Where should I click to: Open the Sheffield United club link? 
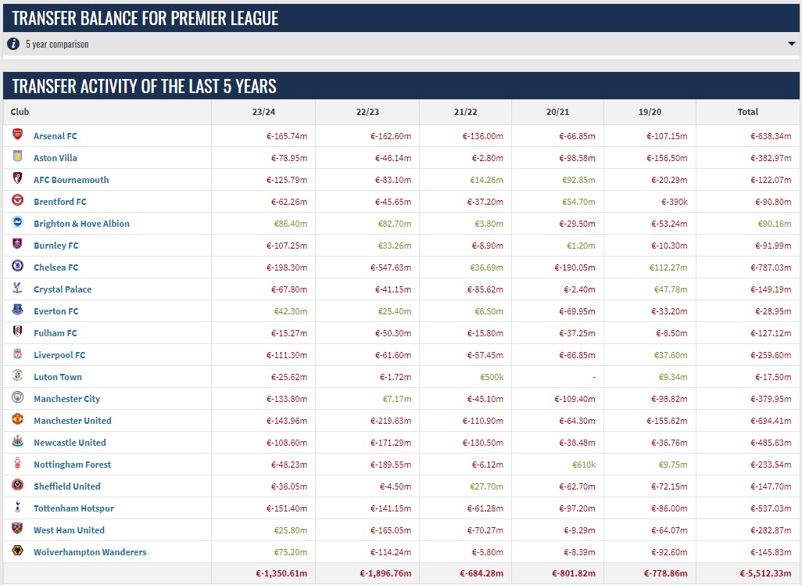coord(67,486)
